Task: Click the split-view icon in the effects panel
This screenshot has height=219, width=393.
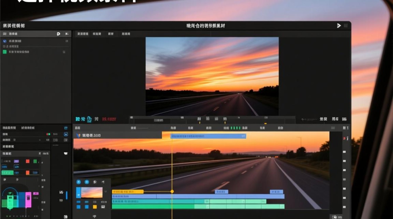Action: pyautogui.click(x=66, y=140)
